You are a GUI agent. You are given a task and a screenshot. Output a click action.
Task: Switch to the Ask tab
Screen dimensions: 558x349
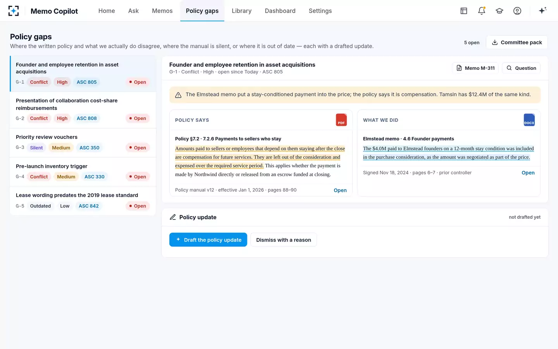click(x=133, y=11)
